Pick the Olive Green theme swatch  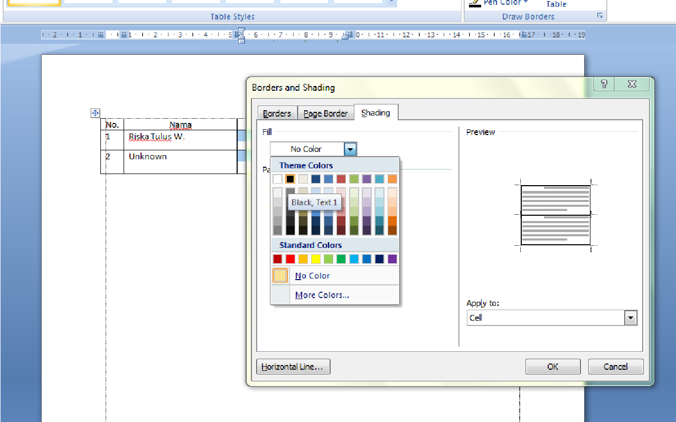pyautogui.click(x=354, y=179)
